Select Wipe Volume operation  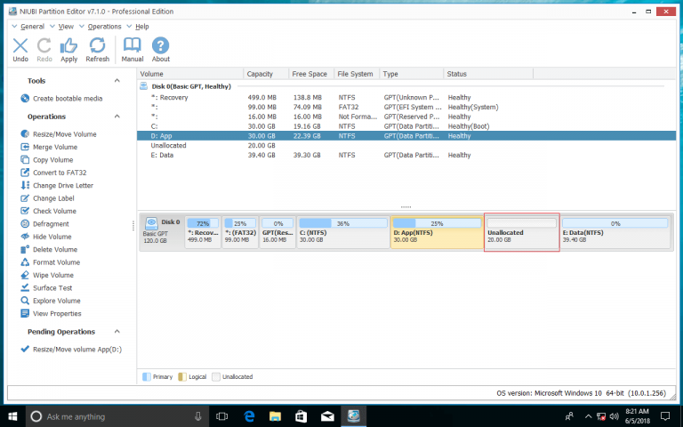coord(47,275)
